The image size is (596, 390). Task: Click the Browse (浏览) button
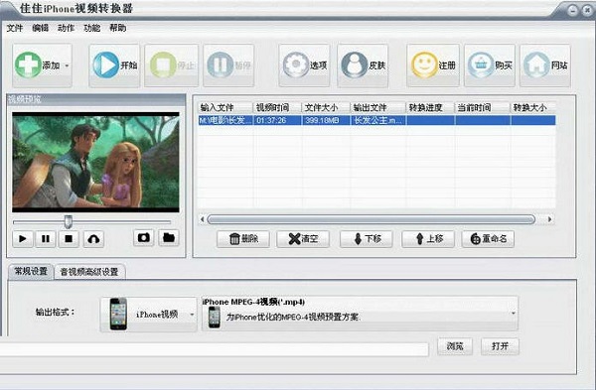click(x=455, y=346)
